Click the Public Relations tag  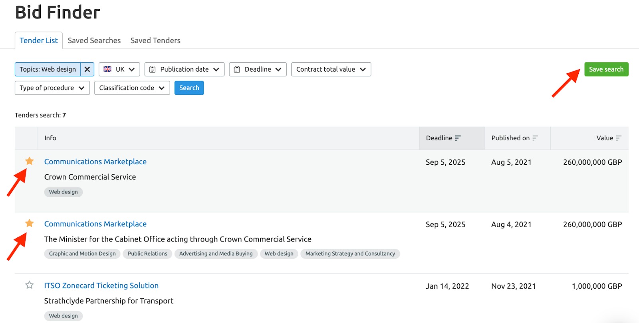coord(147,253)
